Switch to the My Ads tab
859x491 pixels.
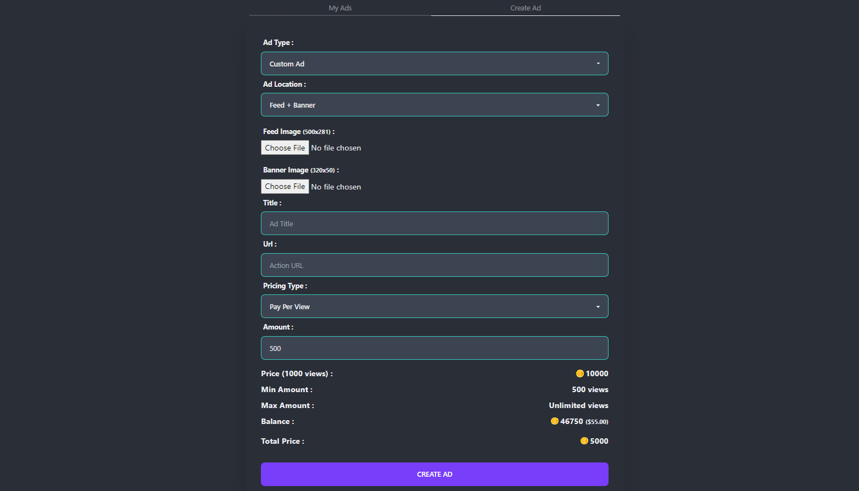coord(340,8)
